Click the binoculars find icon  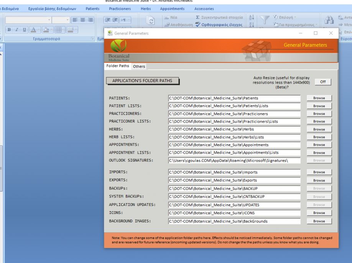[329, 20]
